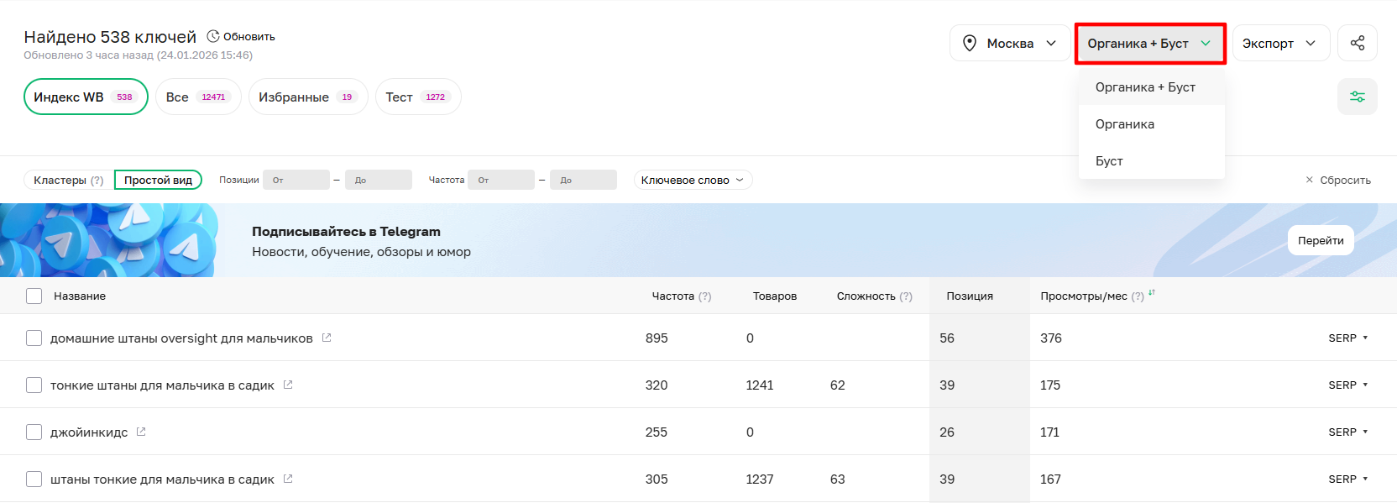Choose Органика from the open menu

coord(1125,124)
